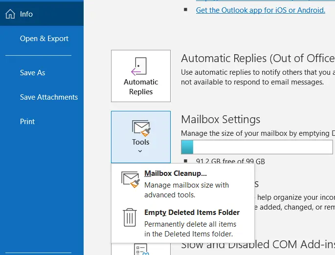Click 'Permanently delete all items' description
Viewport: 335px width, 255px height.
[x=190, y=229]
